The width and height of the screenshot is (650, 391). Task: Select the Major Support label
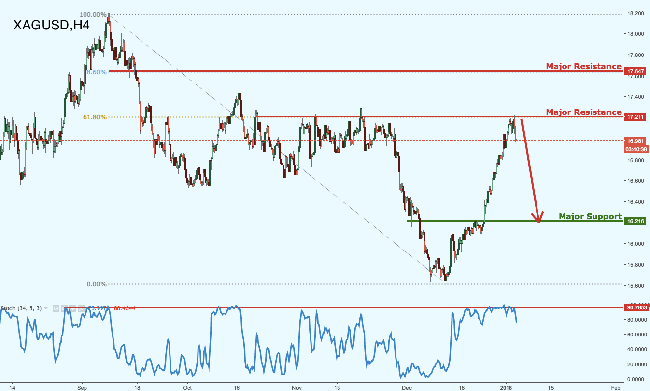[x=590, y=216]
